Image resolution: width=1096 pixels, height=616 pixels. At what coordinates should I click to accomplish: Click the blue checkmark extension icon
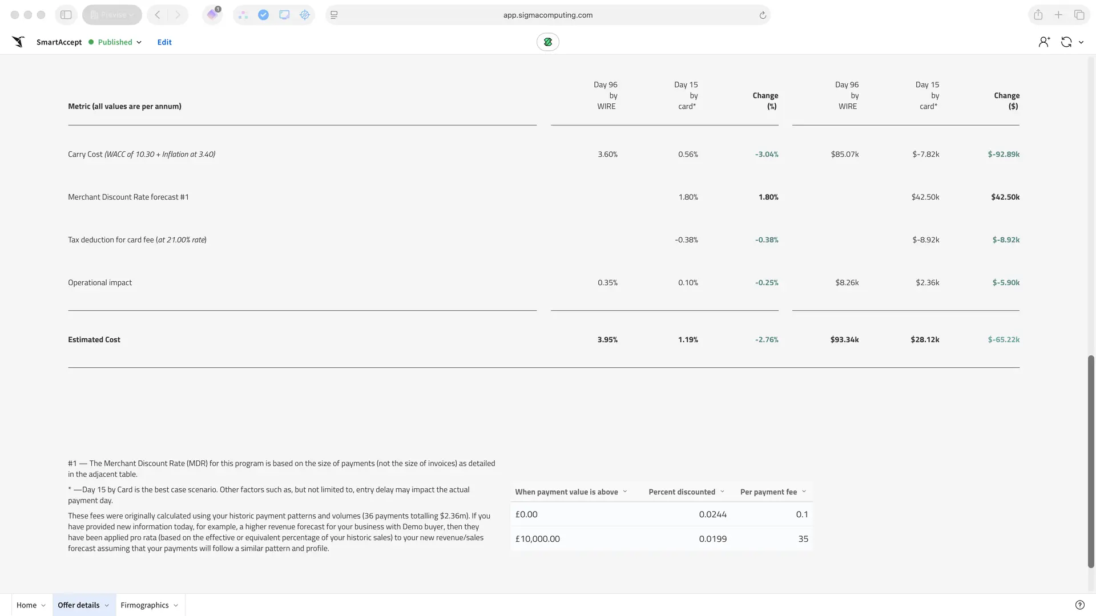point(263,15)
